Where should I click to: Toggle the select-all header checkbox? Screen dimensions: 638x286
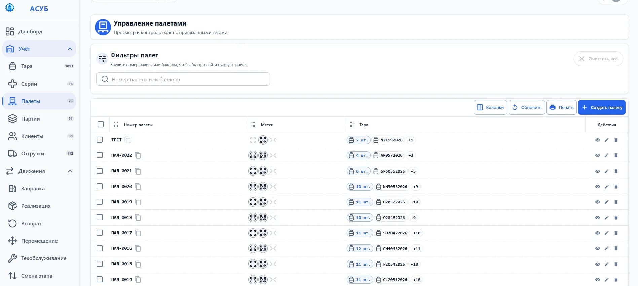point(101,124)
